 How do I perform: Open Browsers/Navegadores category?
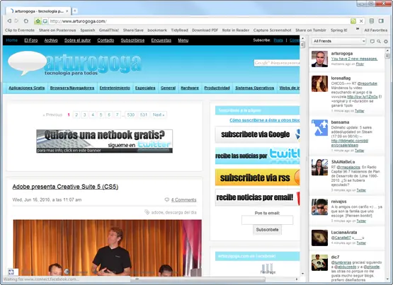(x=72, y=88)
